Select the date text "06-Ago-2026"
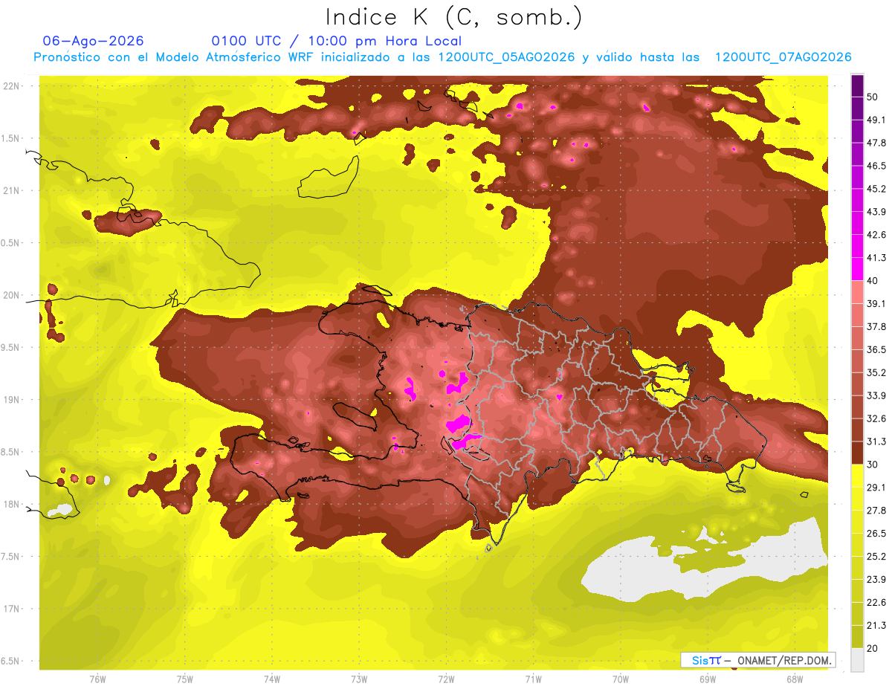The height and width of the screenshot is (689, 892). tap(94, 41)
